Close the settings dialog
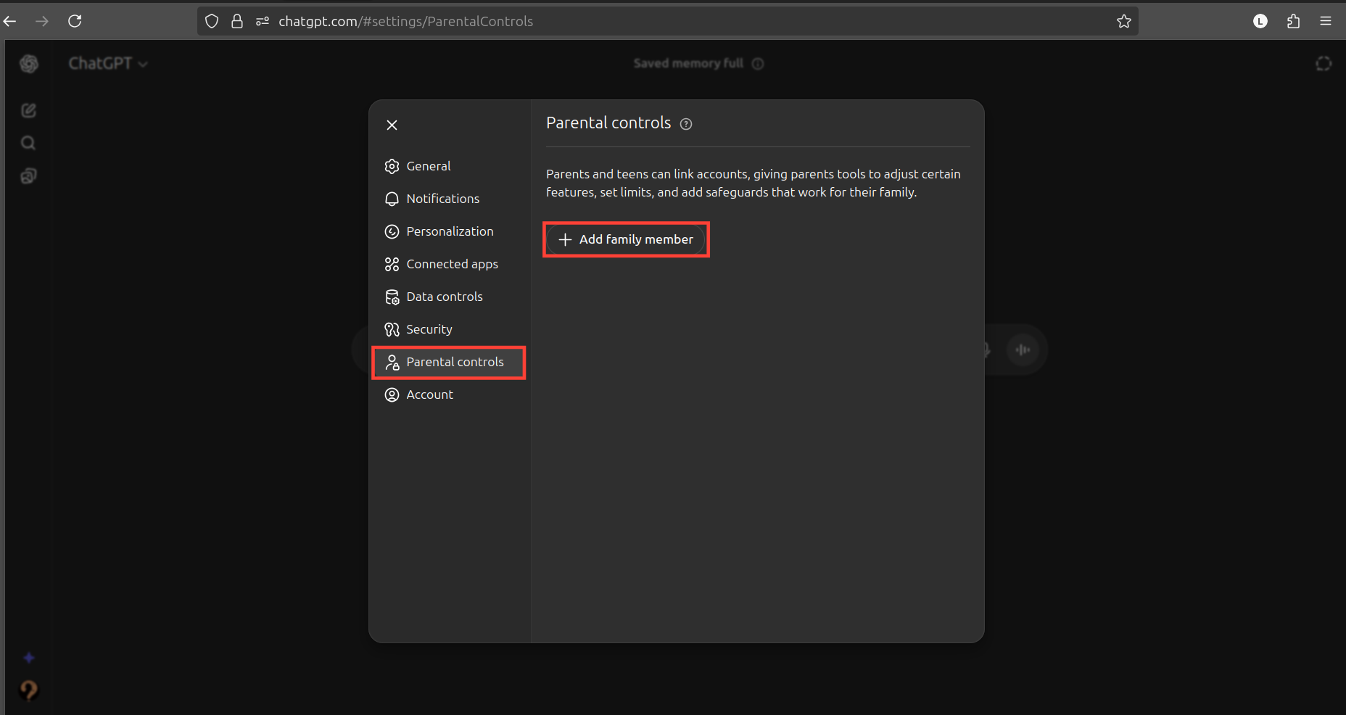Viewport: 1346px width, 715px height. tap(392, 125)
